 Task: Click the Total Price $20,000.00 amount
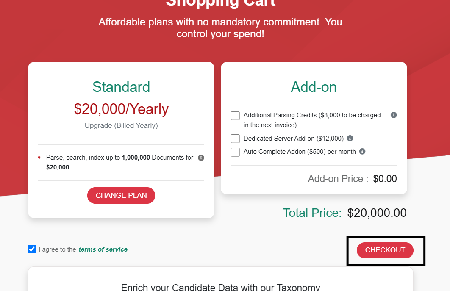377,213
